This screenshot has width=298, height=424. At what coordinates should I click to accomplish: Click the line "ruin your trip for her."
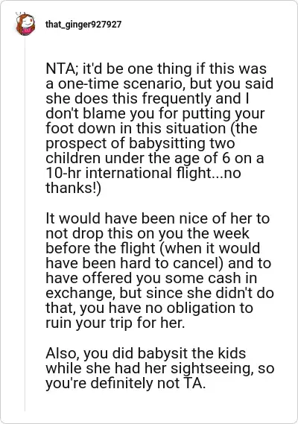(x=115, y=323)
